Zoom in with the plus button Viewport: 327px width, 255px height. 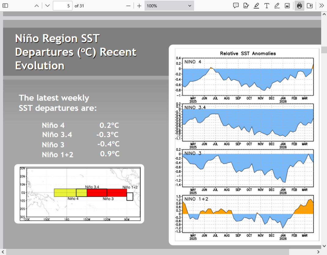[139, 6]
